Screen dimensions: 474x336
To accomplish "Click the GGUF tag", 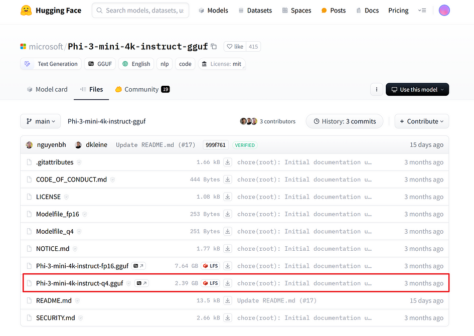I will click(100, 64).
